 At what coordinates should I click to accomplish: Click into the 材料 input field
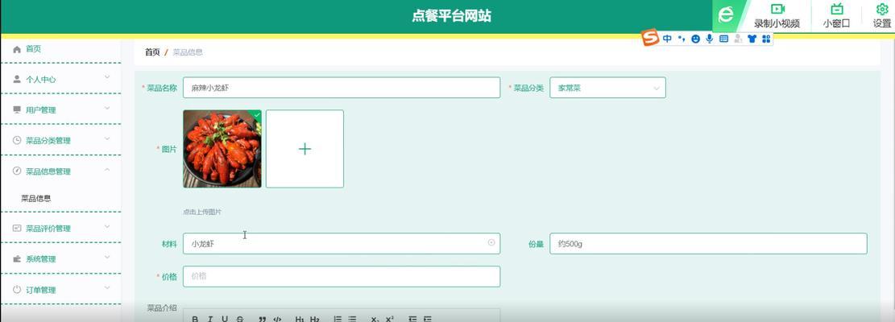point(342,243)
